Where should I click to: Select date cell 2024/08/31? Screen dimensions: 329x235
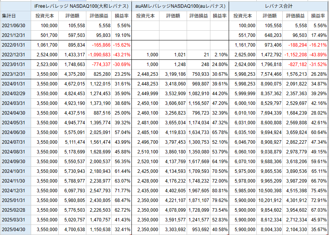pyautogui.click(x=16, y=152)
